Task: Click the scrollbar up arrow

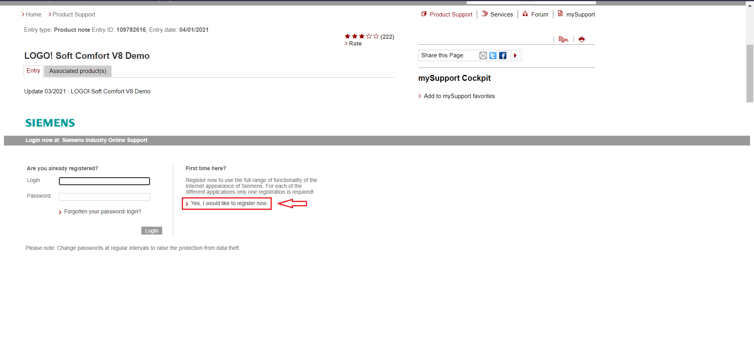Action: (750, 6)
